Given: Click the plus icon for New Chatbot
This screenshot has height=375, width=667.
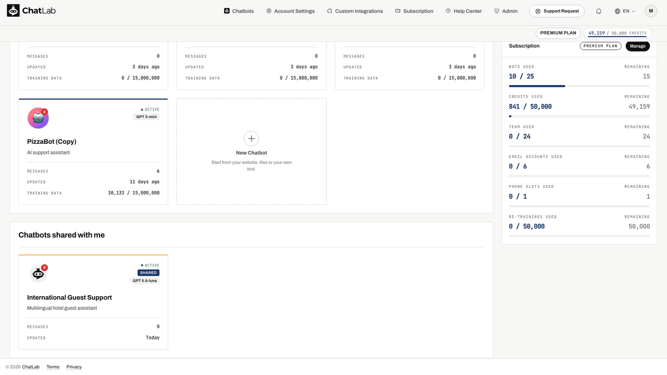Looking at the screenshot, I should (251, 138).
